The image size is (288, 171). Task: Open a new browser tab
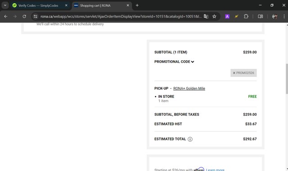coord(137,5)
